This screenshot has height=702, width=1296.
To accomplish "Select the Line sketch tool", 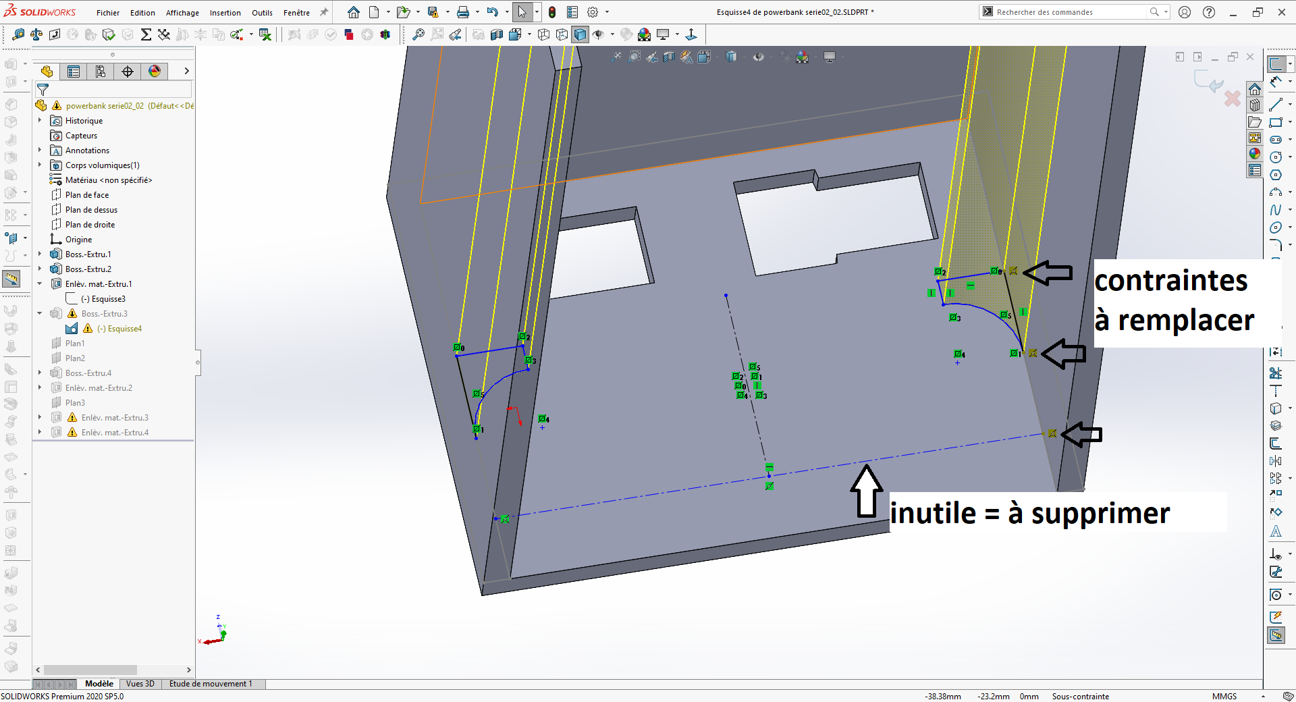I will coord(1275,105).
